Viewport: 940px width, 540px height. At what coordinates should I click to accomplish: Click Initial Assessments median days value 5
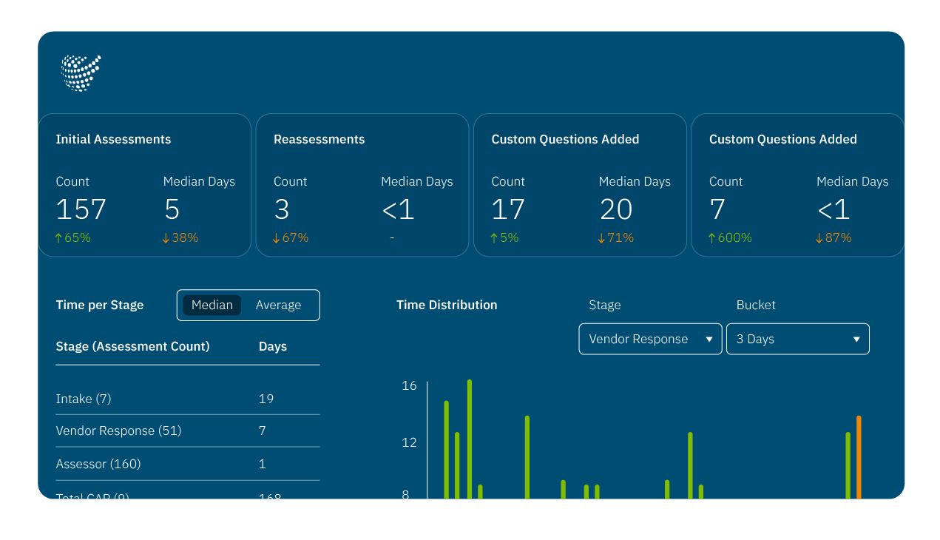point(172,209)
